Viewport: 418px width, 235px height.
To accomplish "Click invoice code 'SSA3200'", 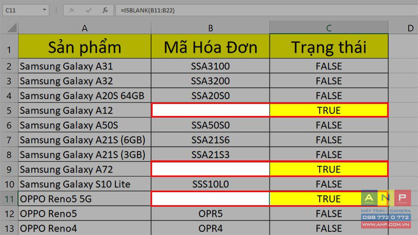I will coord(211,81).
